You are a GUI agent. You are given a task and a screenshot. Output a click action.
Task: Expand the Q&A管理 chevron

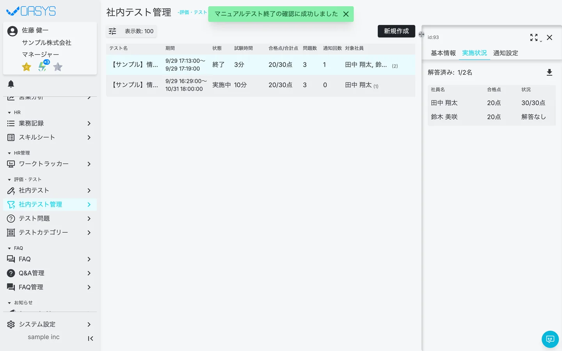[89, 273]
